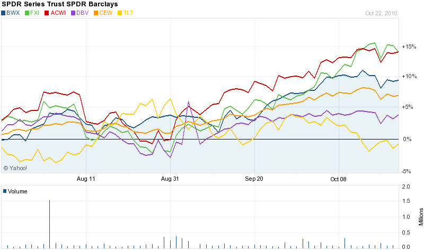424x251 pixels.
Task: Click the +15% axis label
Action: tap(409, 47)
